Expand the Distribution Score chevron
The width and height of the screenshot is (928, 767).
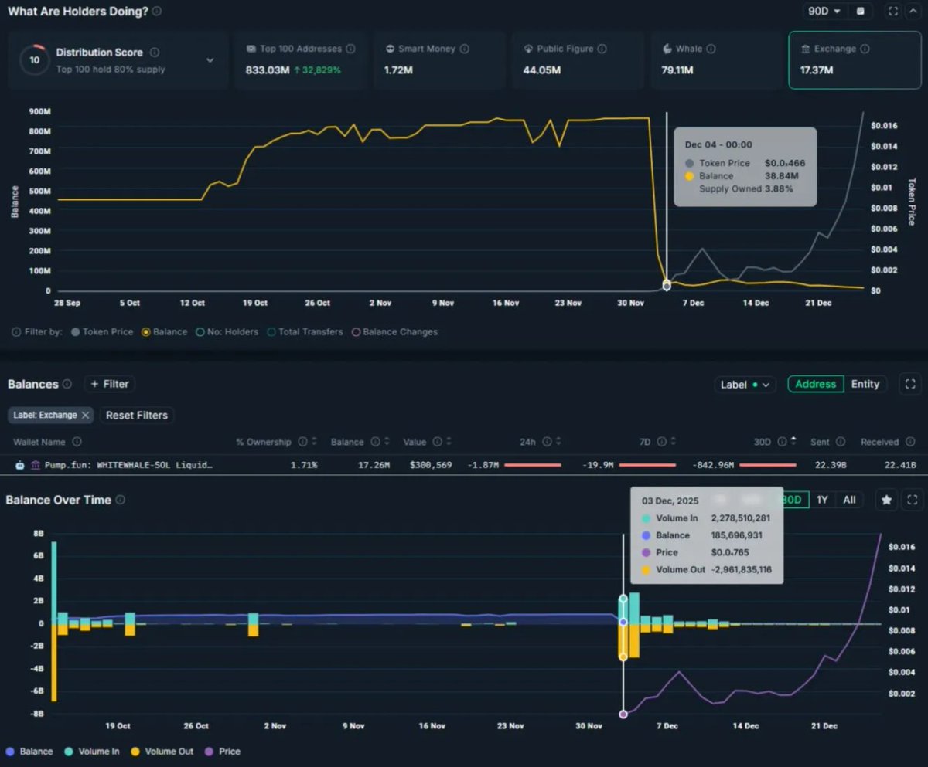209,59
